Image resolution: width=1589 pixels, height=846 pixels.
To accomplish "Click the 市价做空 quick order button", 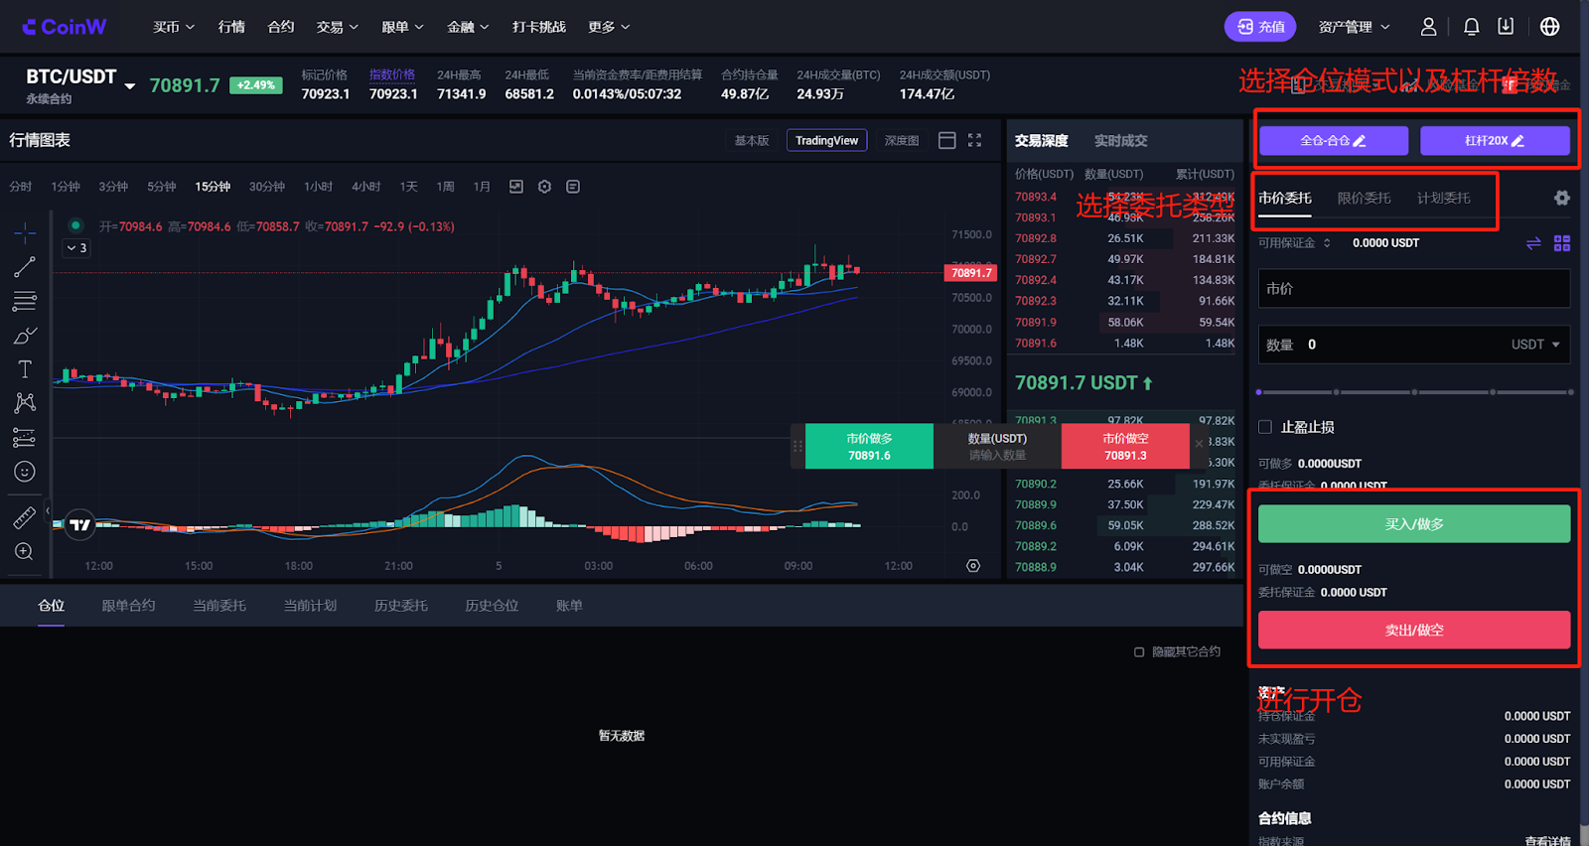I will tap(1125, 447).
